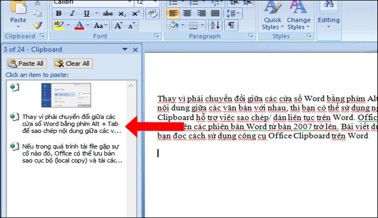Image resolution: width=378 pixels, height=218 pixels.
Task: Click the Shading paint bucket icon
Action: click(x=174, y=25)
